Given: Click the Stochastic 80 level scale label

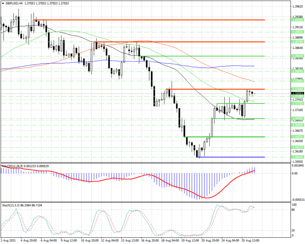Looking at the screenshot, I should pyautogui.click(x=293, y=210).
